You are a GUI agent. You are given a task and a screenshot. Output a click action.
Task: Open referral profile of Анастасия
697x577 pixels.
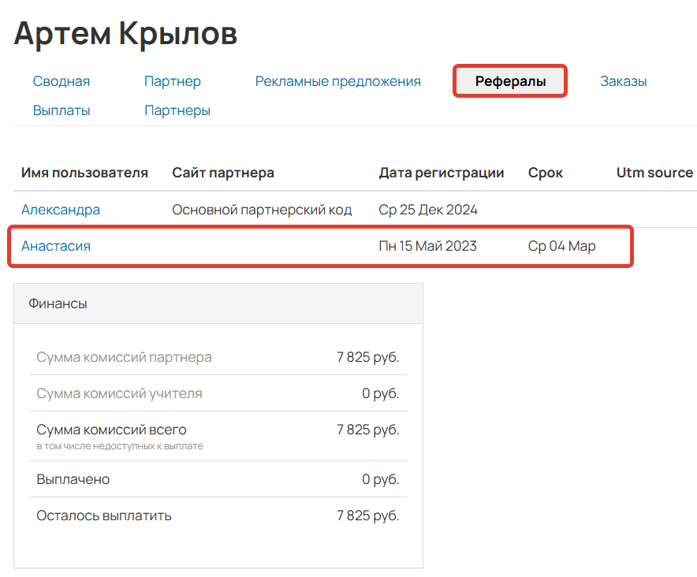(x=56, y=245)
